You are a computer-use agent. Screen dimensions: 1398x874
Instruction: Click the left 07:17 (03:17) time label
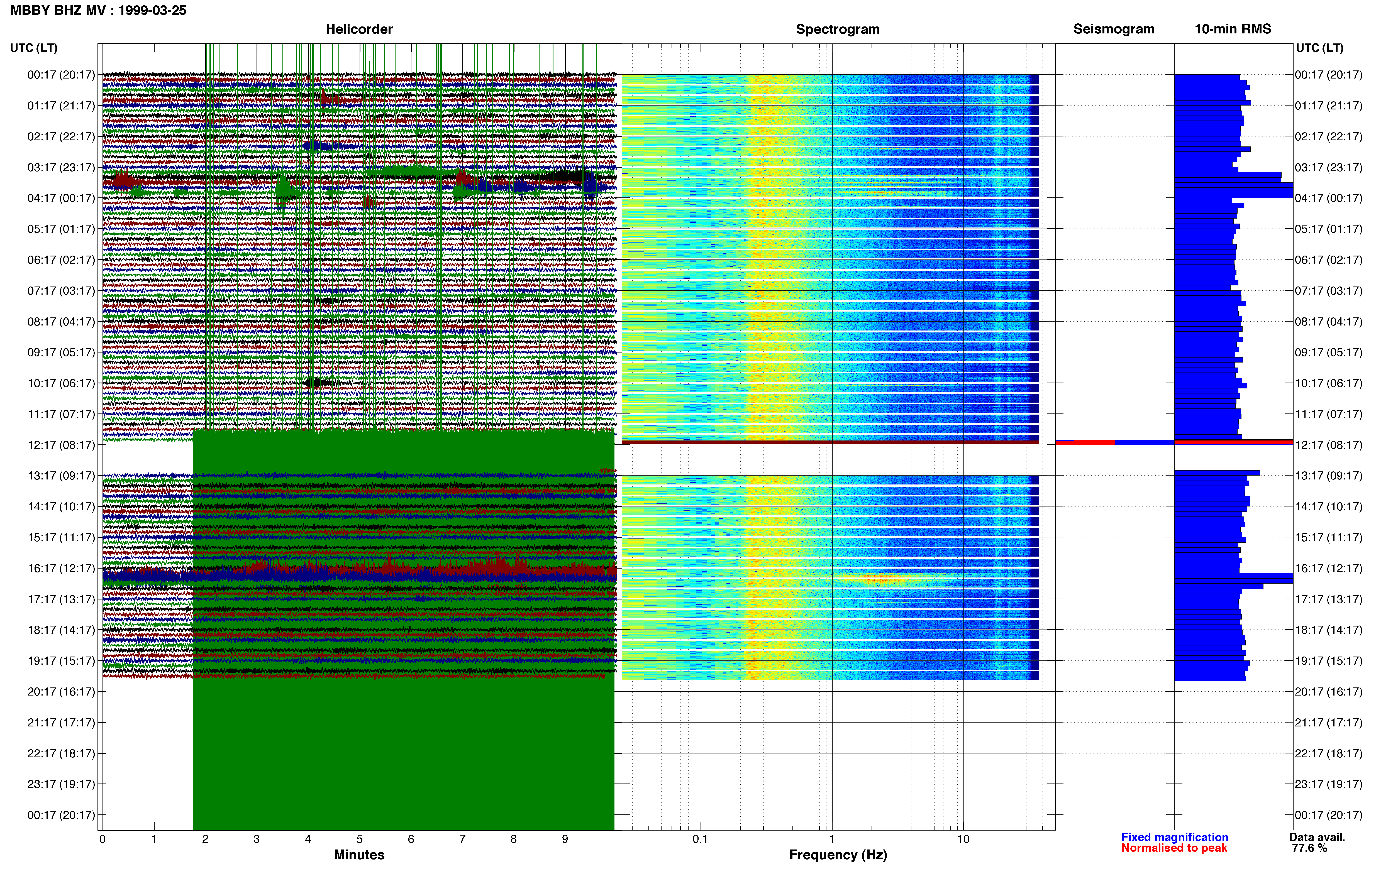pos(61,291)
